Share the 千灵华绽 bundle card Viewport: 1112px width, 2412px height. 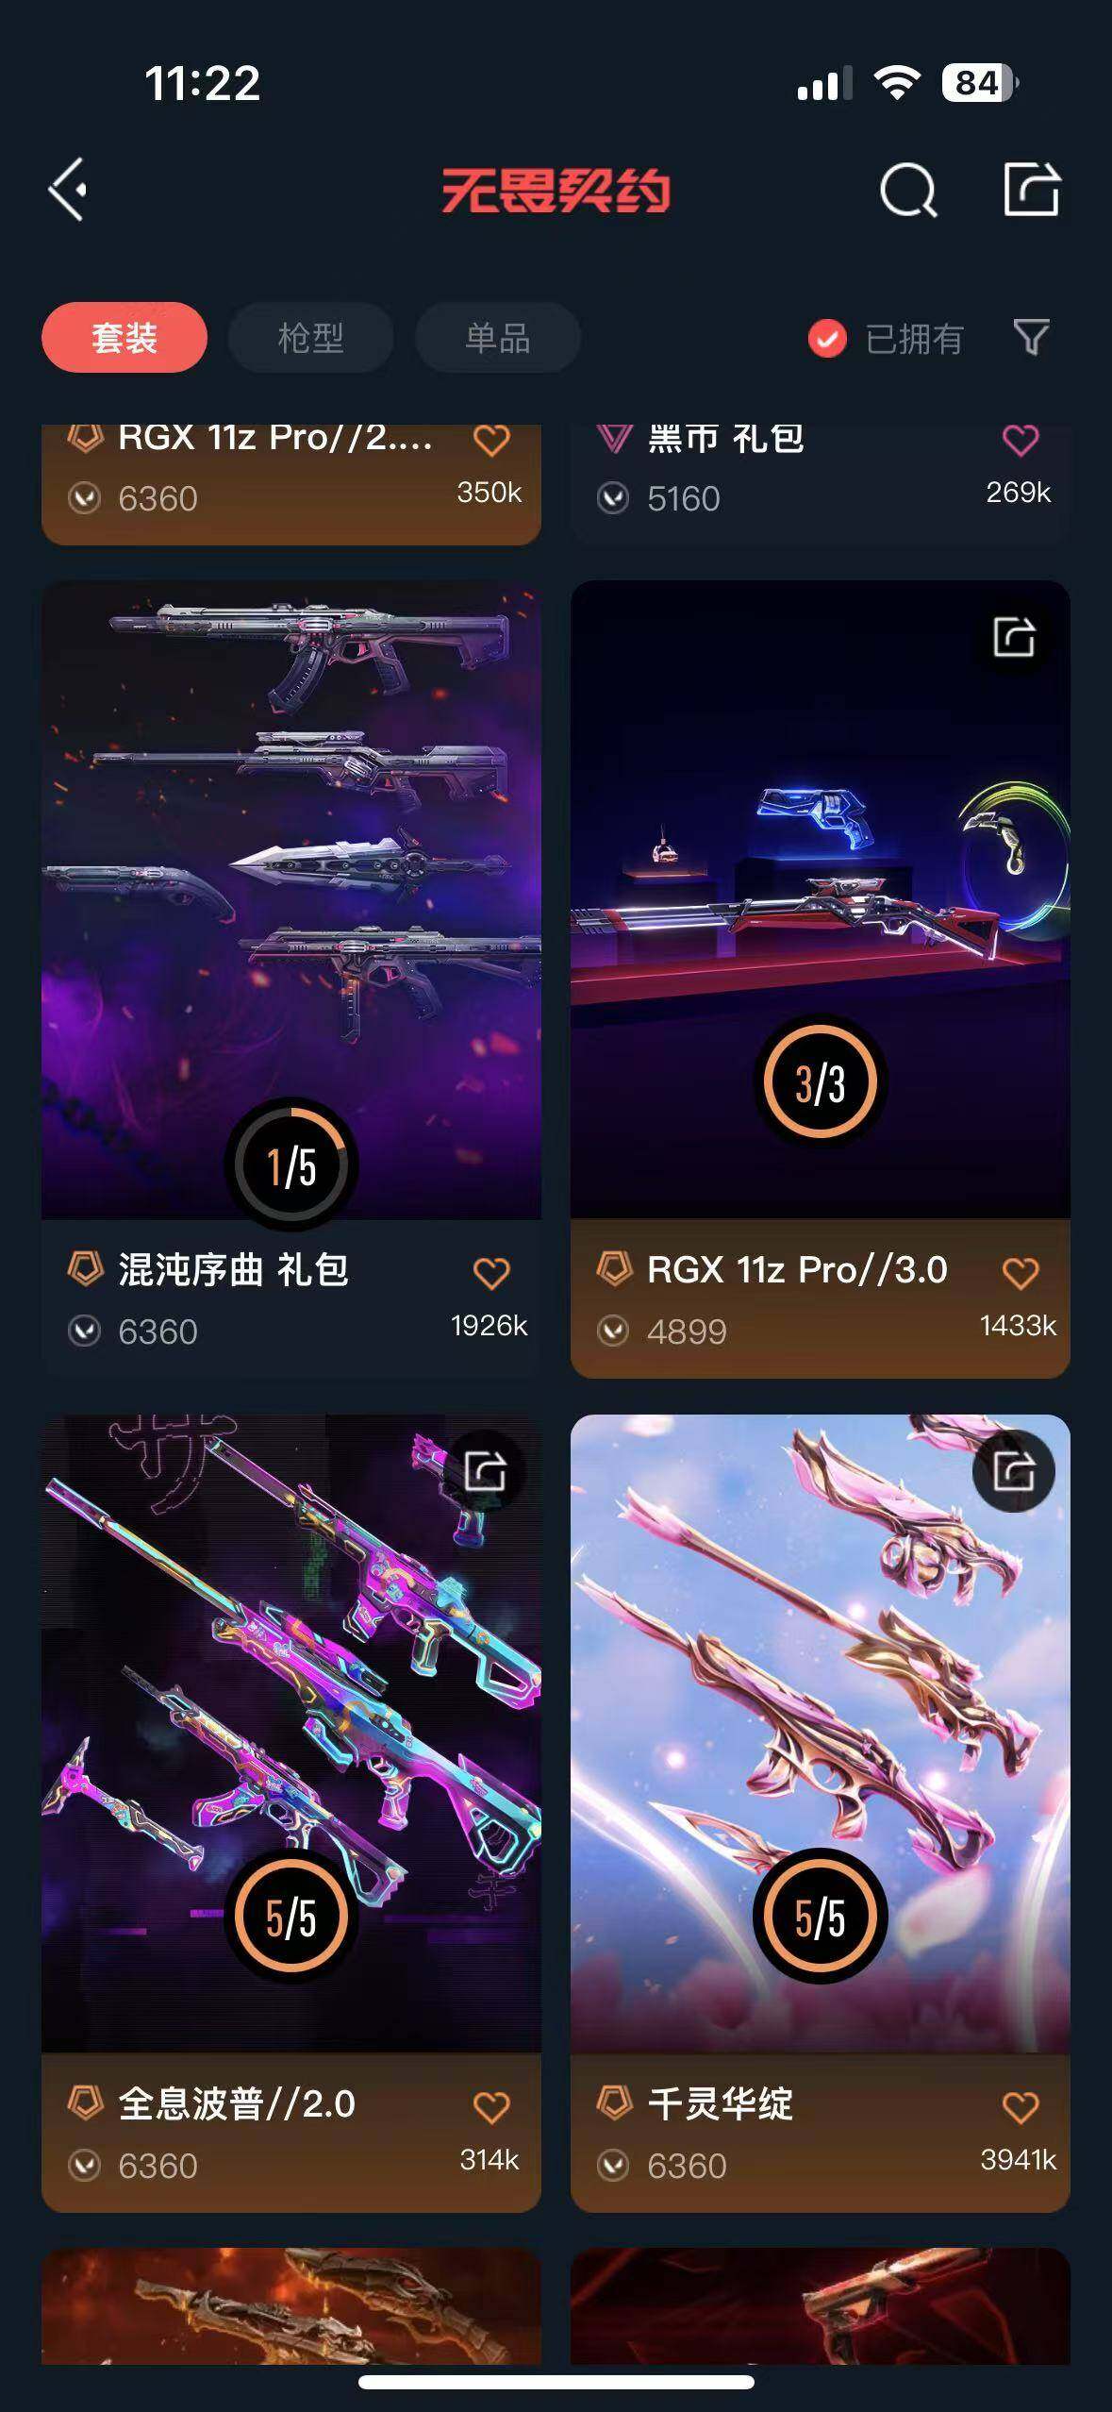1014,1471
